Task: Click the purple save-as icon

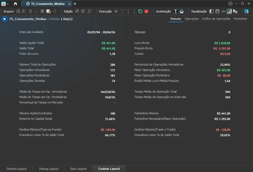Action: click(x=48, y=11)
